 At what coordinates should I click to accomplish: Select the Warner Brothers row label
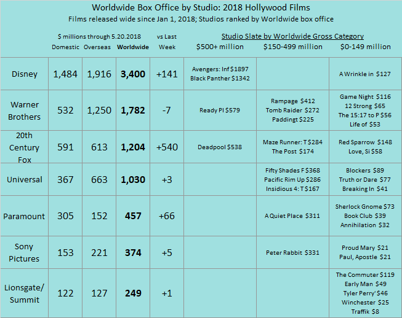click(x=25, y=111)
